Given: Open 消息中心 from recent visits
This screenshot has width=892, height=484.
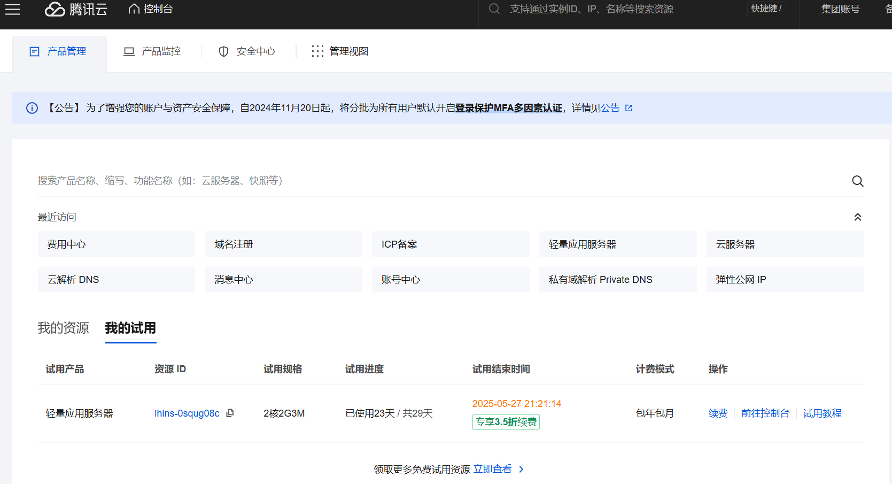Looking at the screenshot, I should pyautogui.click(x=283, y=280).
